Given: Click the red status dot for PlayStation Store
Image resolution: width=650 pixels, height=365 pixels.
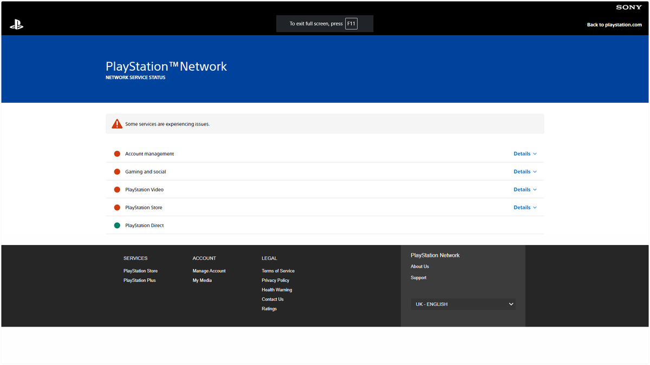Looking at the screenshot, I should pyautogui.click(x=117, y=208).
